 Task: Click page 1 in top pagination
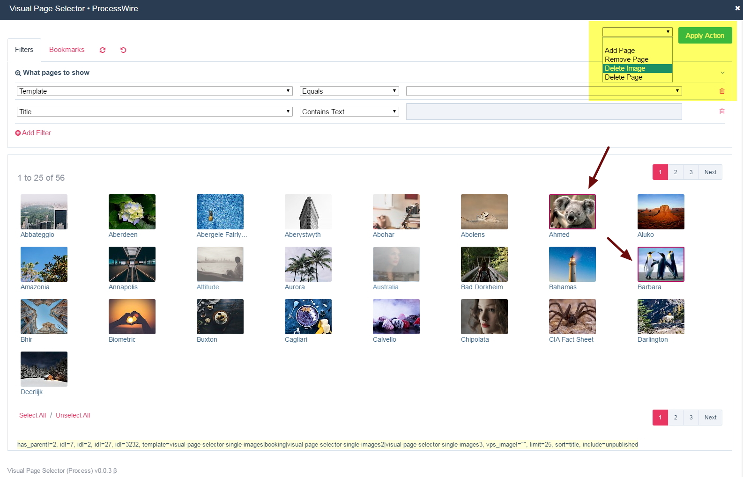tap(660, 172)
